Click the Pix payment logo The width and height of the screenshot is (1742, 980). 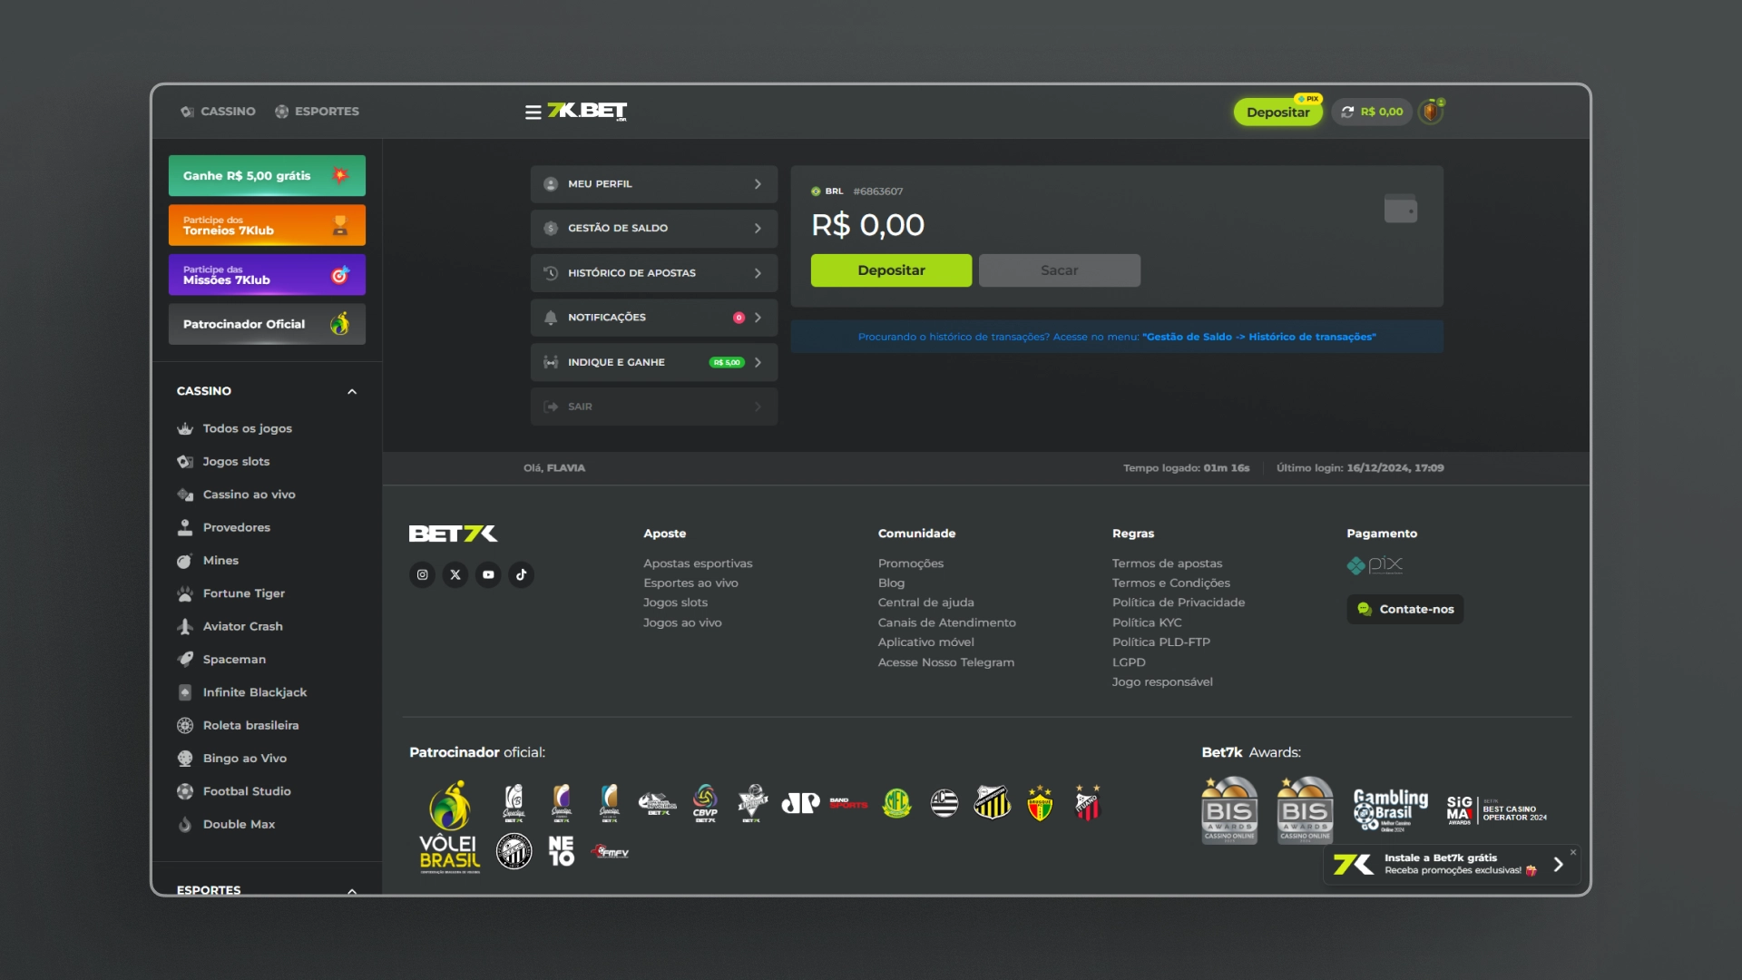pos(1375,565)
